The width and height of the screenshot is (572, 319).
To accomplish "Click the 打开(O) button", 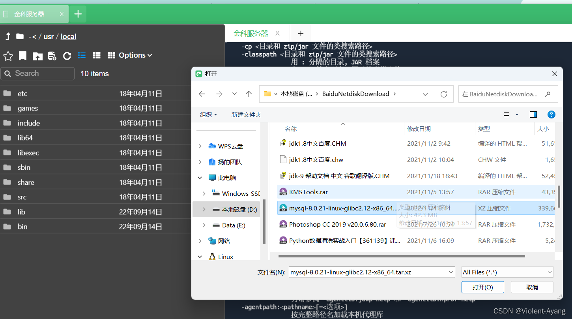I will (483, 287).
